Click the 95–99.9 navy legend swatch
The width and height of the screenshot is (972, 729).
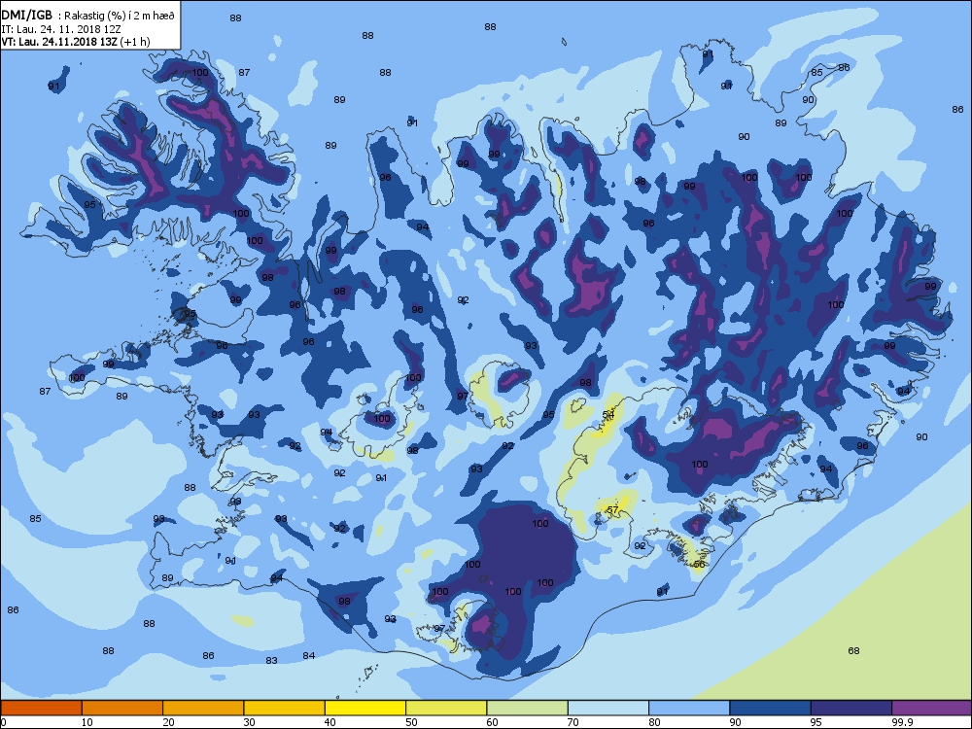tap(851, 708)
